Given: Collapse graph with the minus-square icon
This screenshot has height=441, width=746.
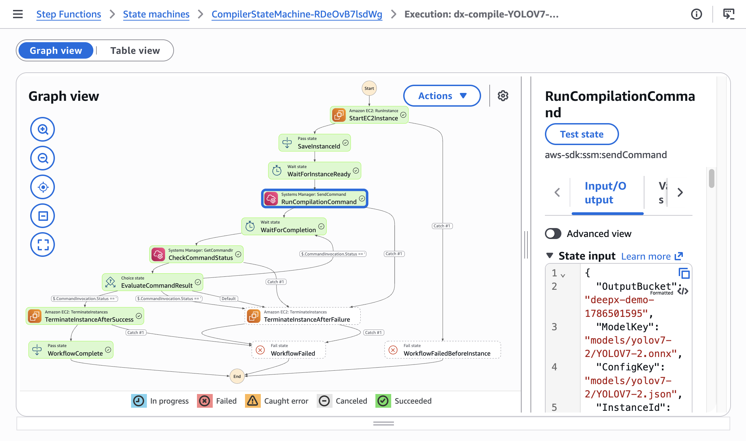Looking at the screenshot, I should 43,216.
